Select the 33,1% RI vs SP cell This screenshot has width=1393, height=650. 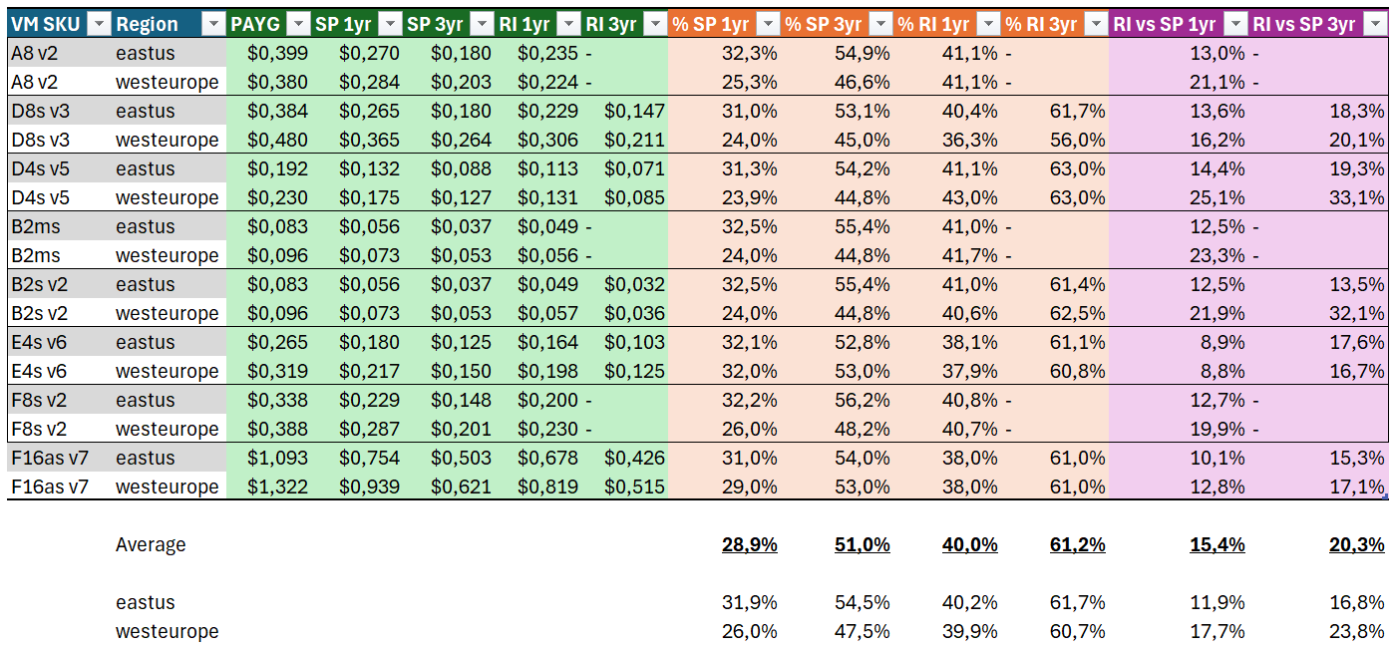(1358, 197)
